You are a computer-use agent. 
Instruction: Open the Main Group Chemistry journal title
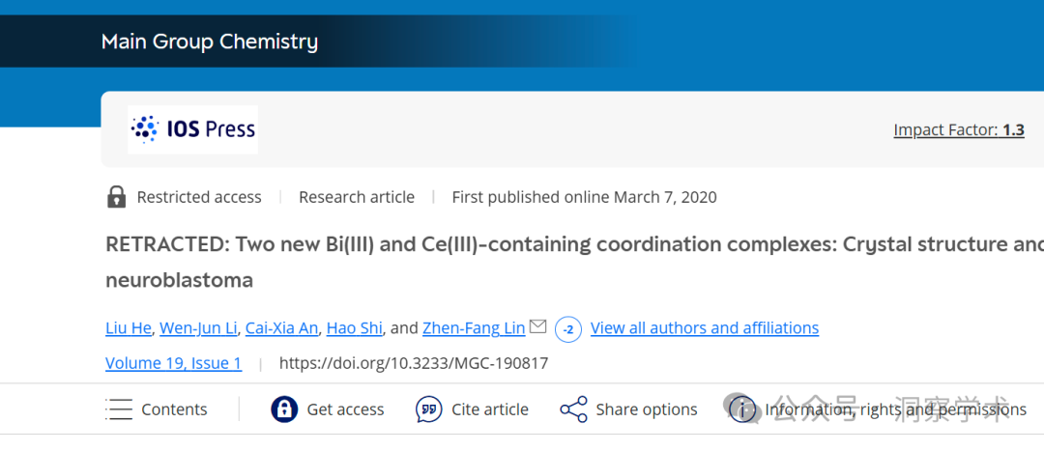[210, 42]
